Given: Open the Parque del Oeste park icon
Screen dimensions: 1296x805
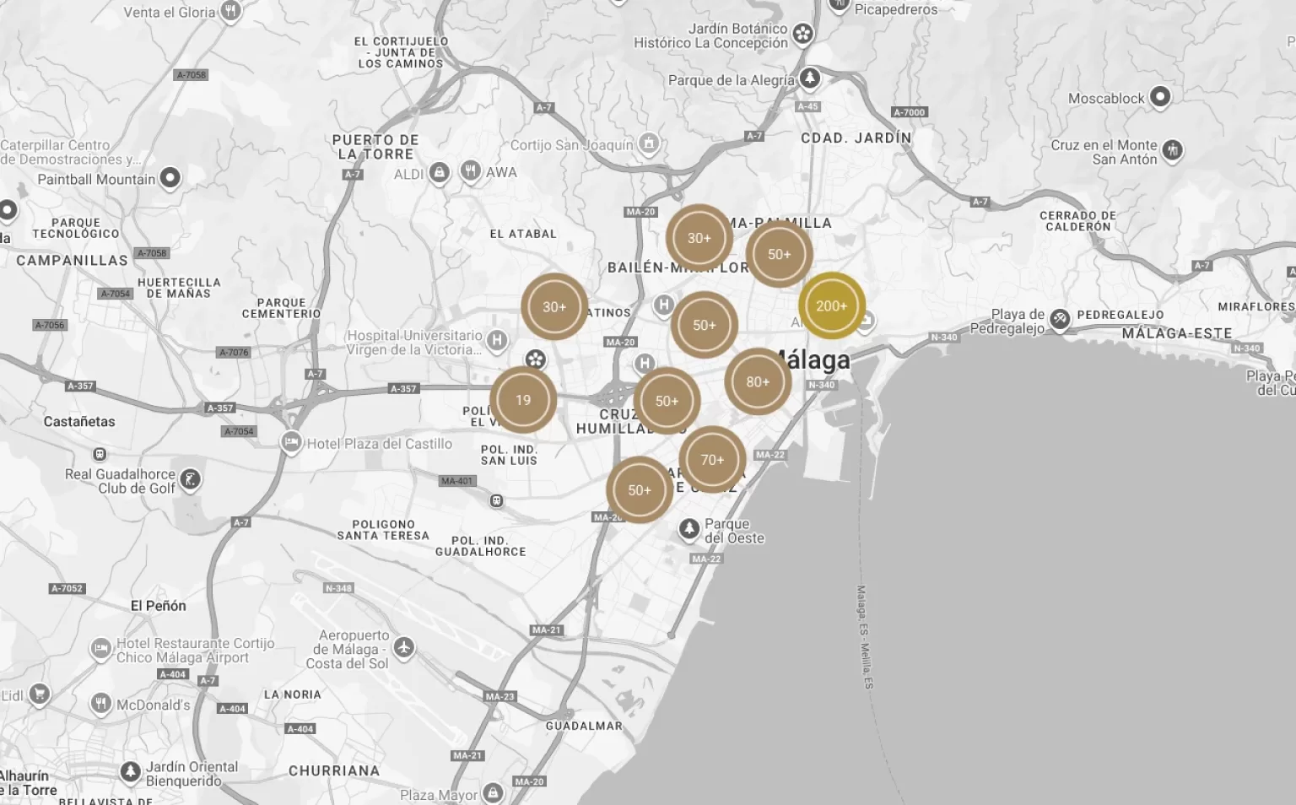Looking at the screenshot, I should (689, 528).
